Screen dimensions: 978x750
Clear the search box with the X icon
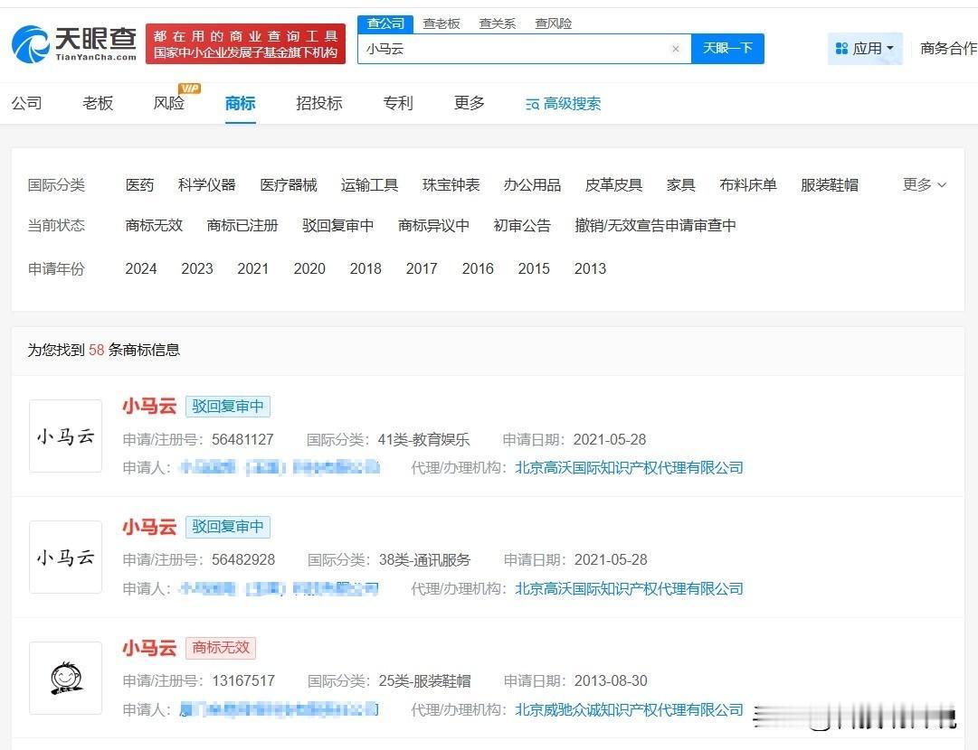676,49
